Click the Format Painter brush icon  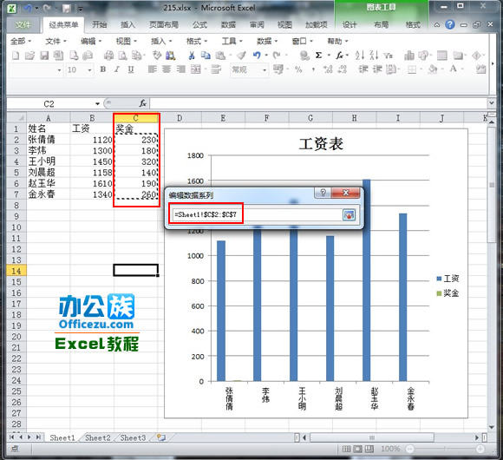click(242, 56)
